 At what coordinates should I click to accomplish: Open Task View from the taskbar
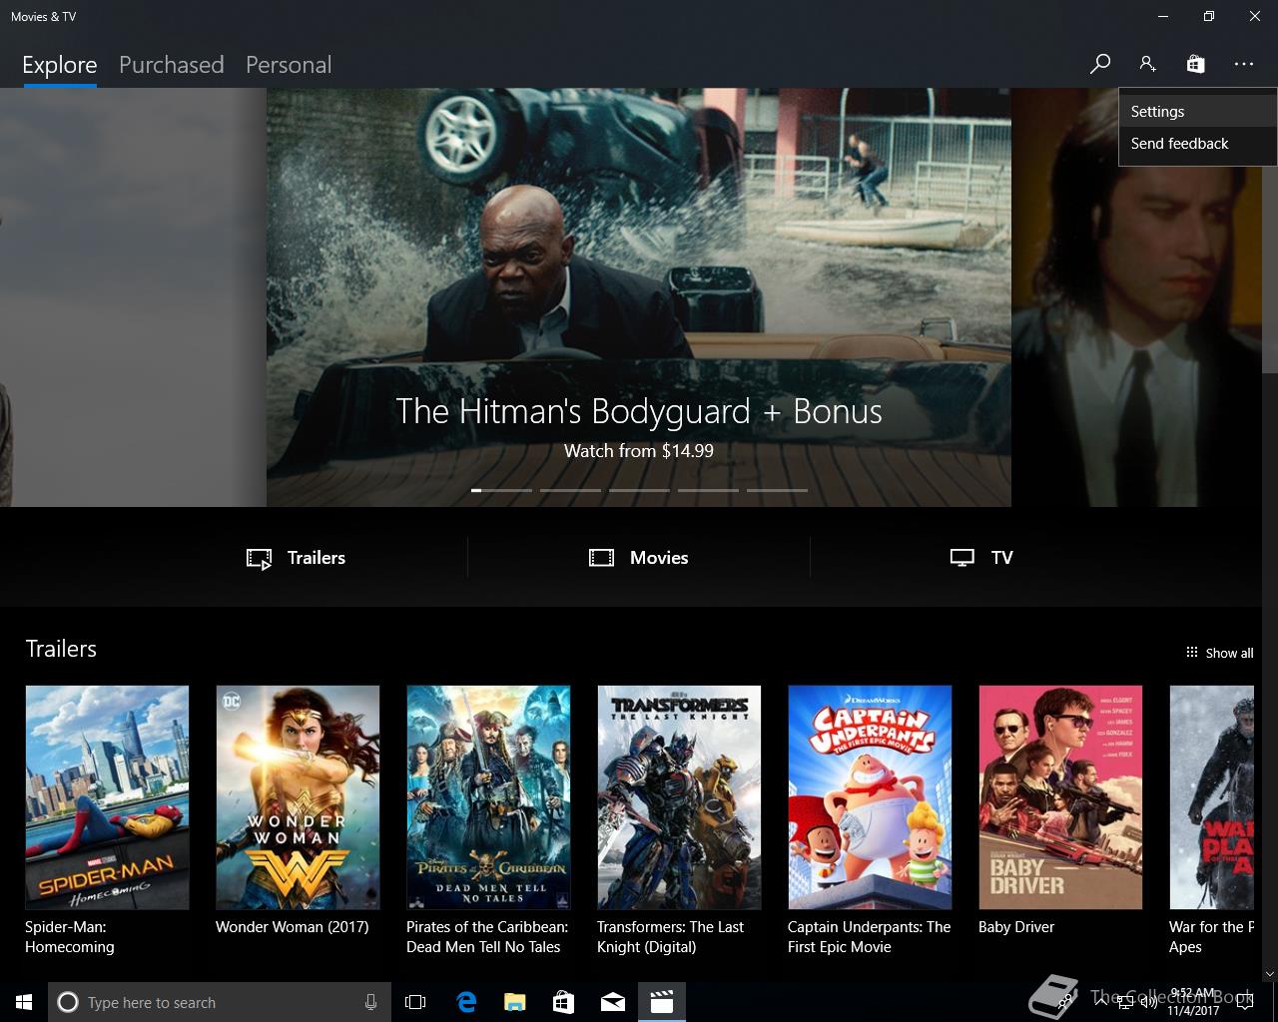pyautogui.click(x=415, y=1002)
